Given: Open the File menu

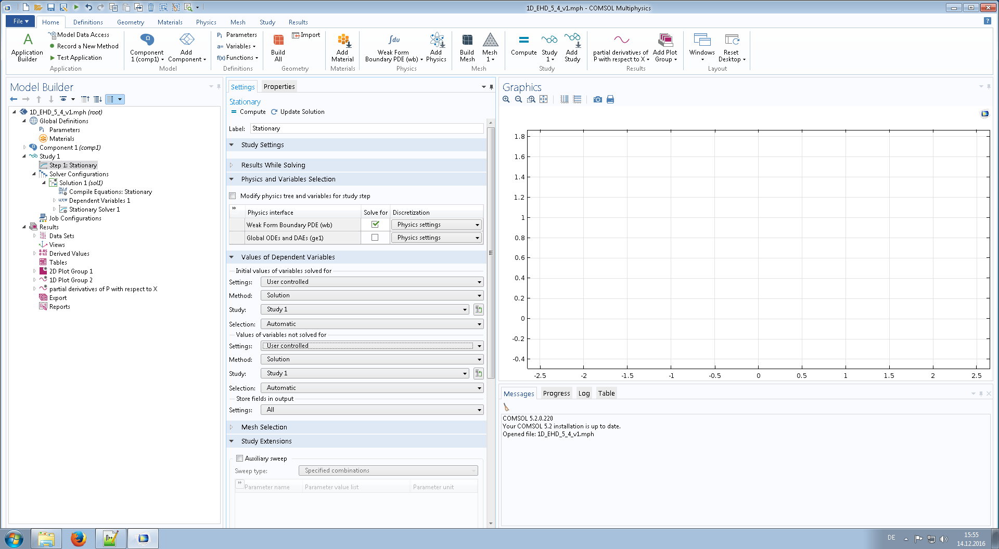Looking at the screenshot, I should click(20, 21).
